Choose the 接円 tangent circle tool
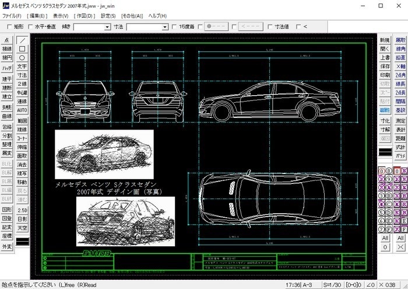408x289 pixels. tap(7, 58)
